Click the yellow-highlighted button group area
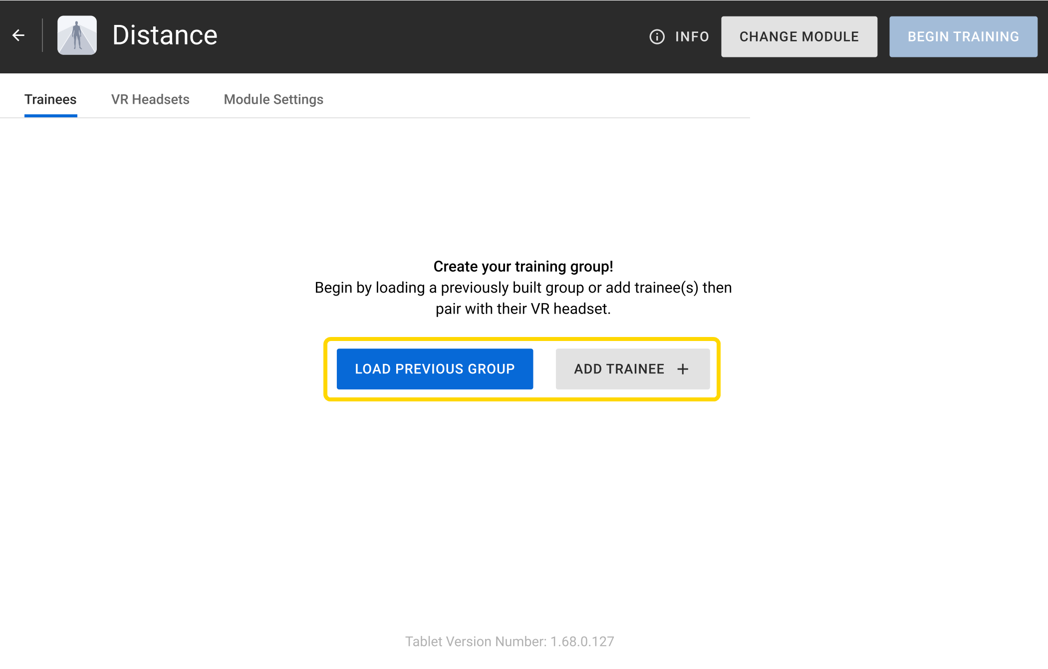 coord(523,368)
